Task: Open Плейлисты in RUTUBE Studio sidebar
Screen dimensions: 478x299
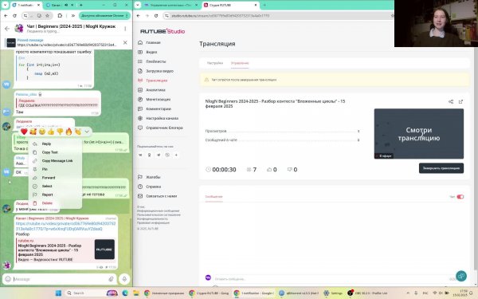Action: pos(156,61)
